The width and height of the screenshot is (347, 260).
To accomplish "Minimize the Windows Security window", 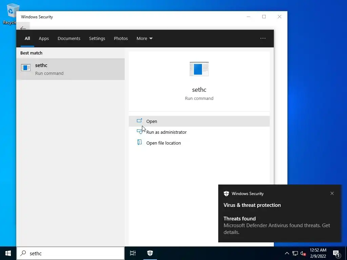I will coord(248,17).
